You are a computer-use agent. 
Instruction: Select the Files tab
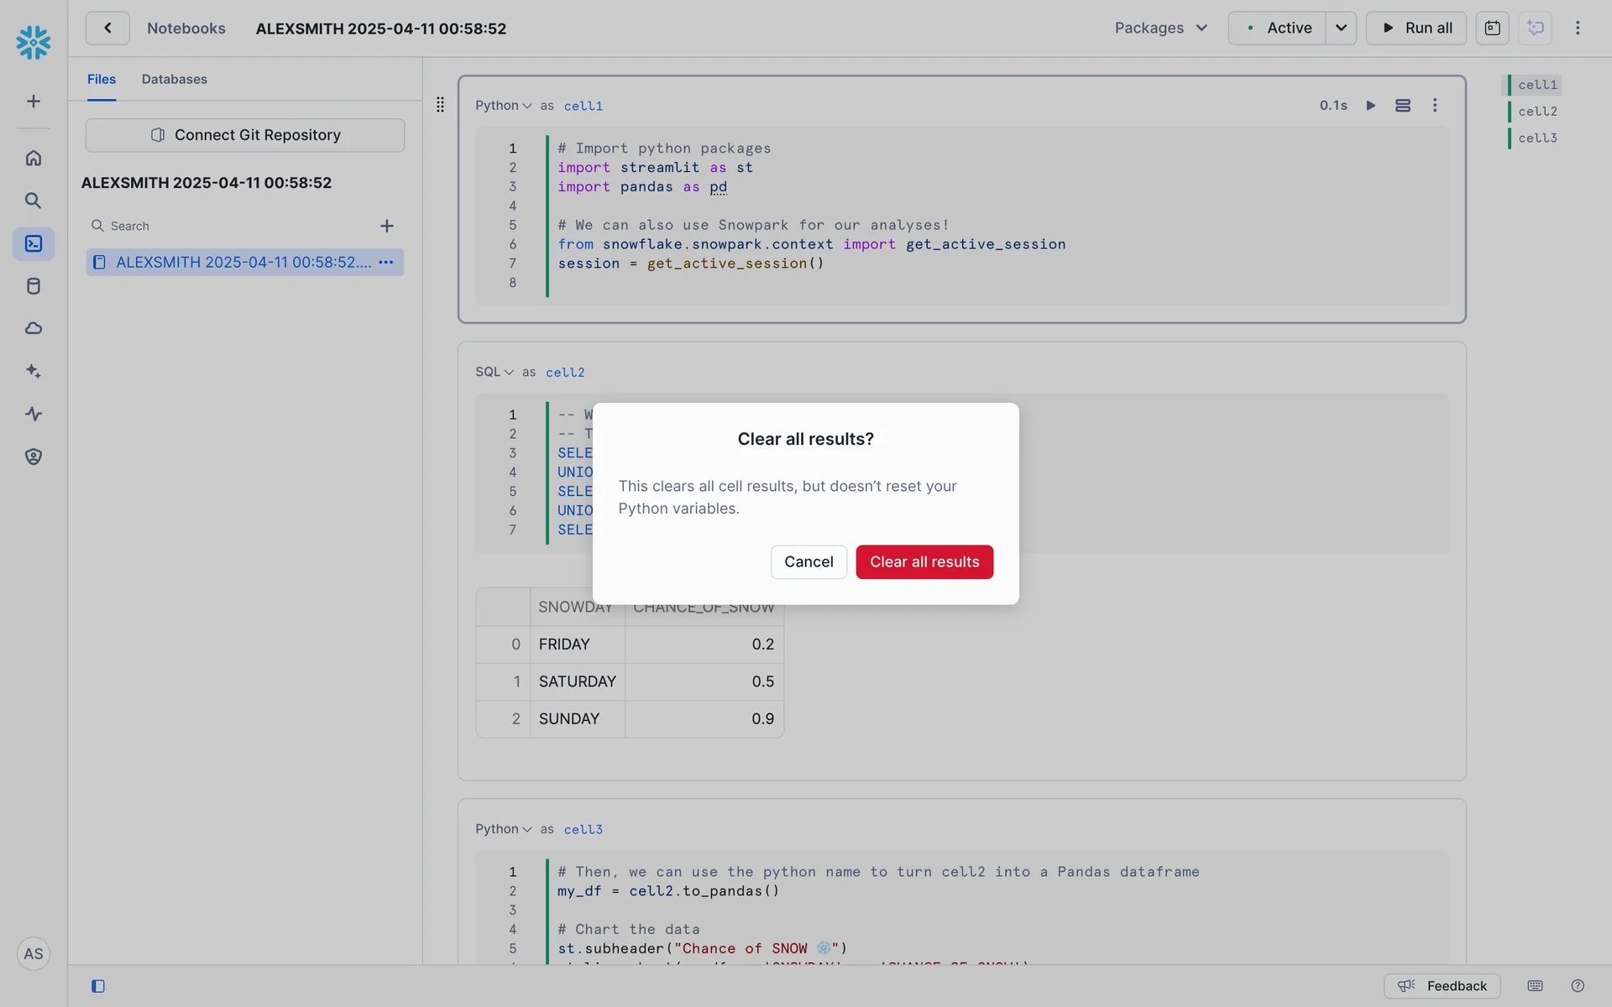point(102,79)
